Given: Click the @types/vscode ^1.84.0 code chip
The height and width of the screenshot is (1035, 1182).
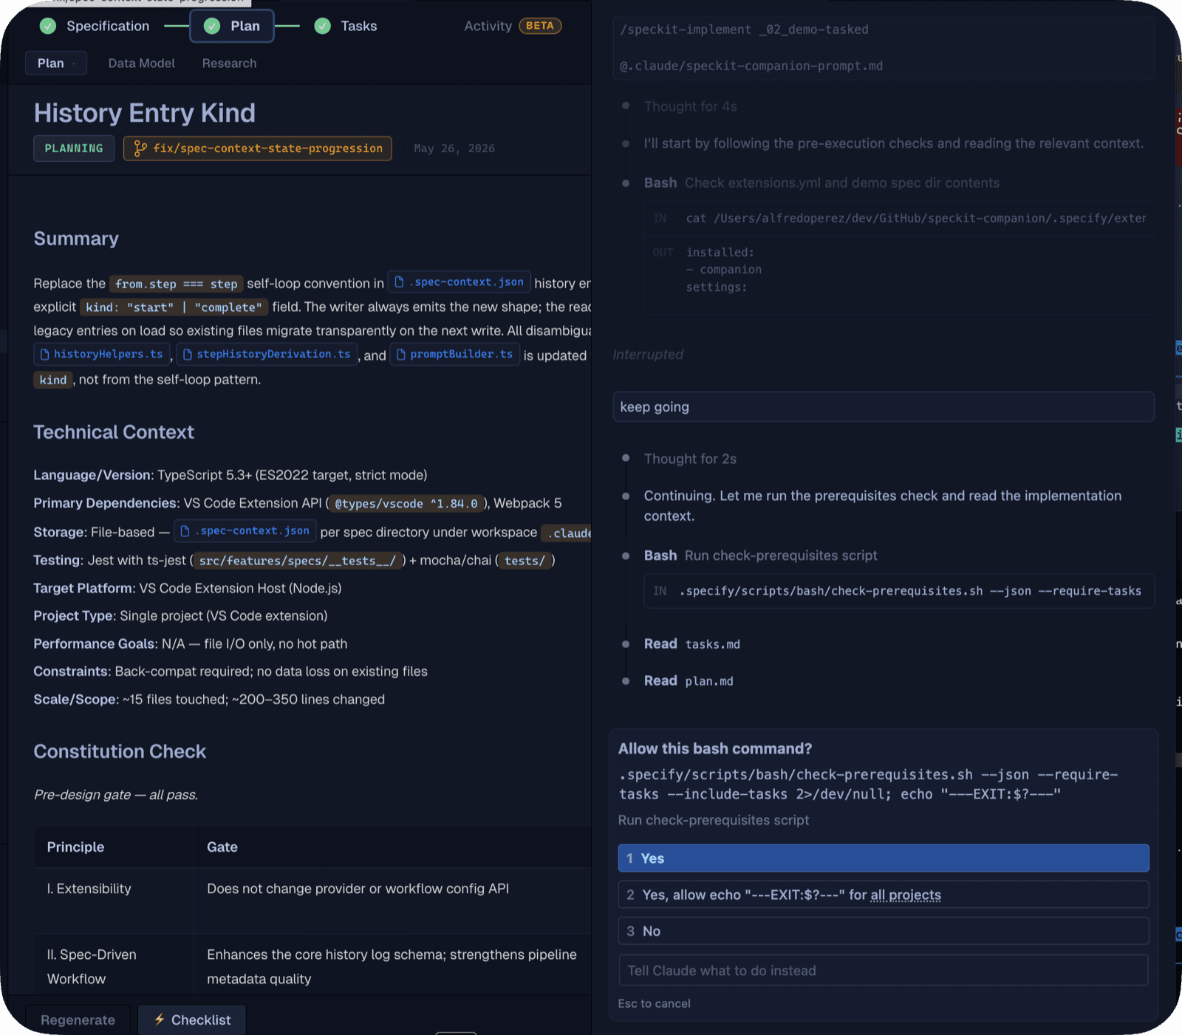Looking at the screenshot, I should click(x=406, y=504).
